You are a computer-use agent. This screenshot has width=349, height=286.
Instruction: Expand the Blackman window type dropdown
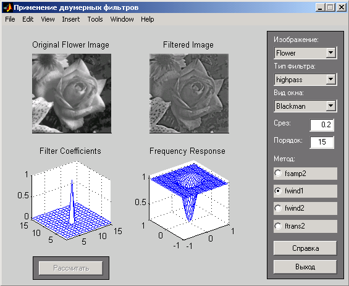pos(330,106)
